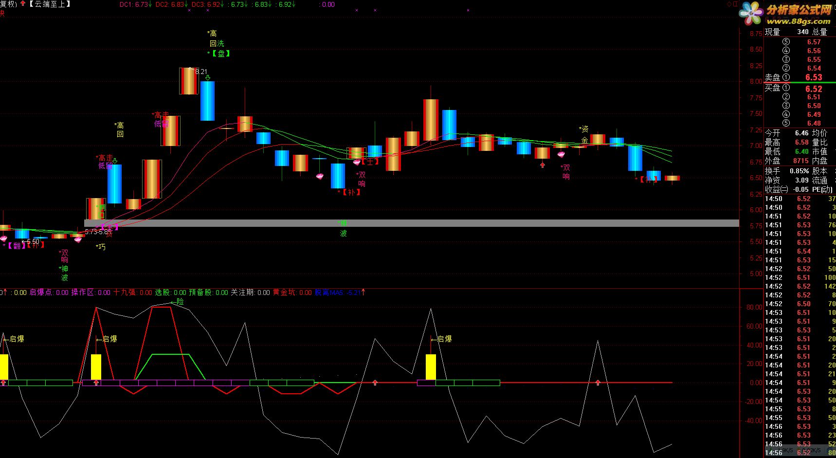Click the 净资 3.09 value
The width and height of the screenshot is (836, 458).
[802, 180]
